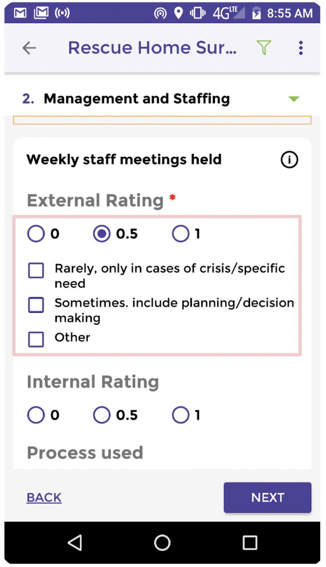Tap the back arrow beside the survey title

(x=28, y=48)
